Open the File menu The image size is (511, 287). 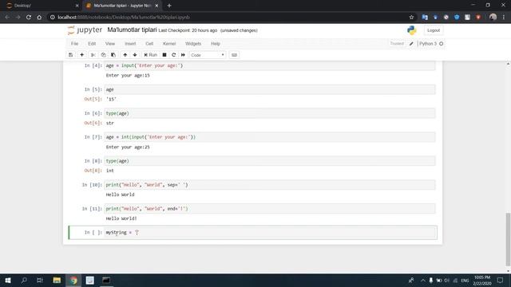(x=74, y=44)
